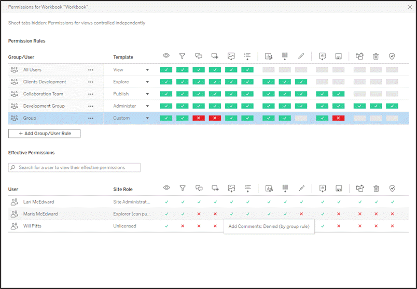Click the Development Group name
Screen dimensions: 417x289
(44, 106)
